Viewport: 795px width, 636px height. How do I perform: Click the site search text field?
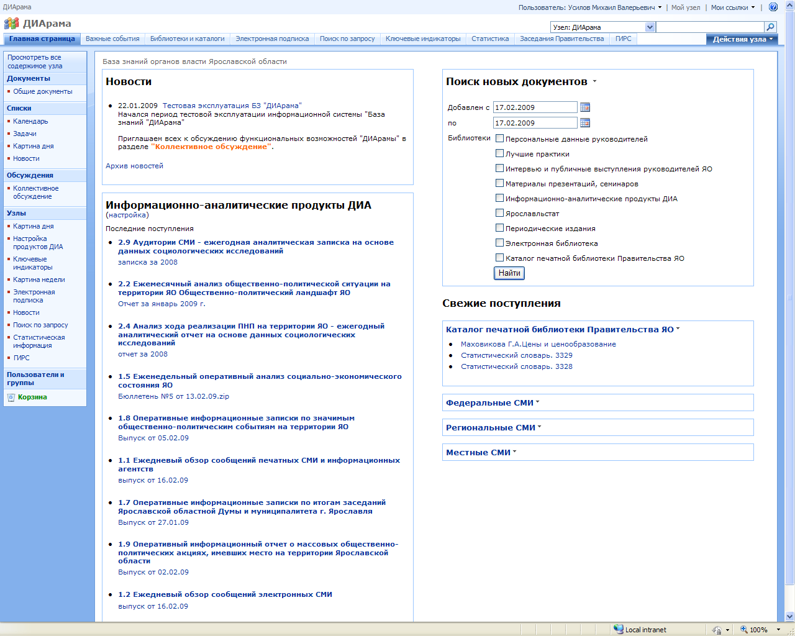(x=710, y=27)
